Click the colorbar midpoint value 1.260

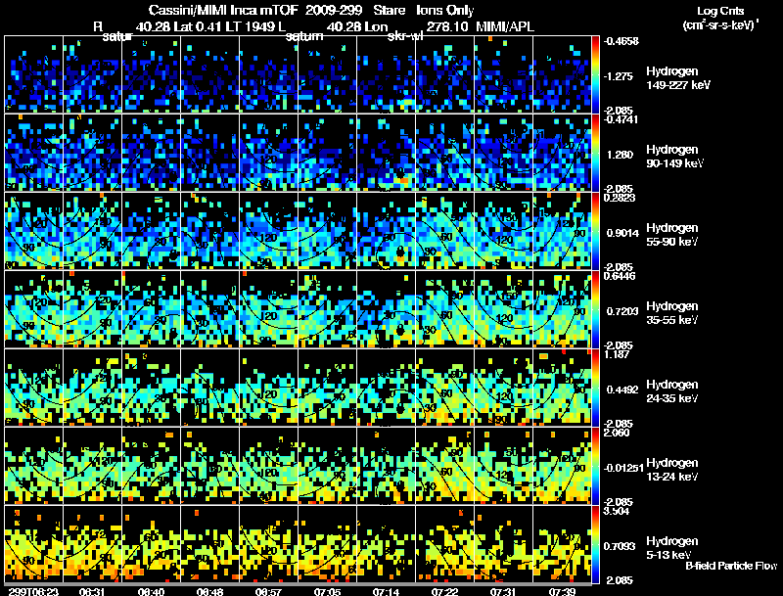620,155
